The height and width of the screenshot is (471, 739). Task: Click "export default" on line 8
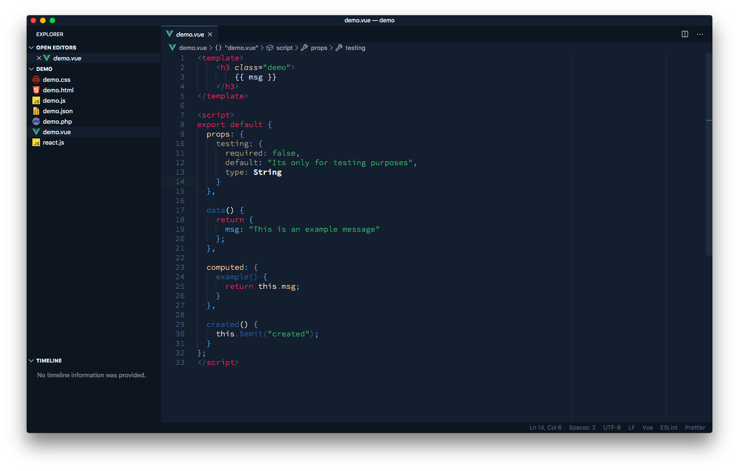coord(230,125)
